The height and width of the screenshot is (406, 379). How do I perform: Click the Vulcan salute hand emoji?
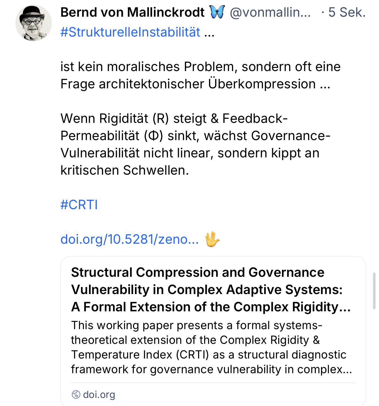tap(212, 239)
